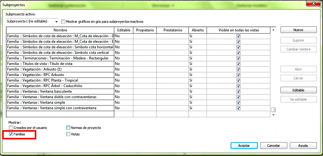Sort by the Nombre column header
This screenshot has height=156, width=323.
pos(60,30)
